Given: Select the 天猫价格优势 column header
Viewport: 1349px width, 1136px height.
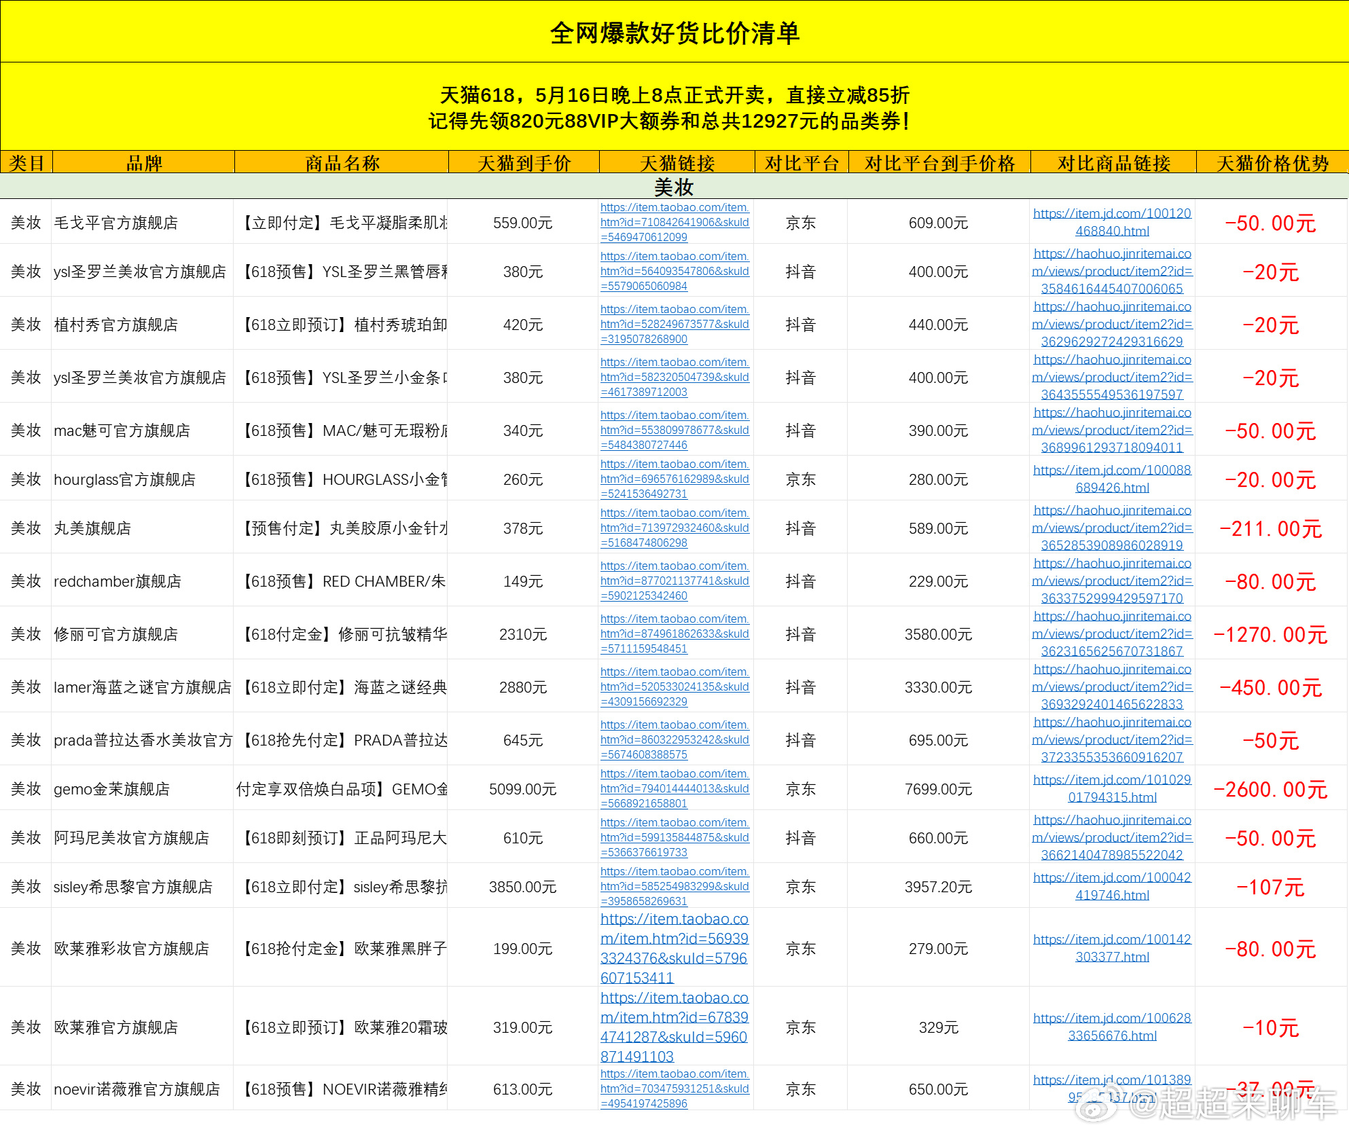Looking at the screenshot, I should click(1272, 163).
